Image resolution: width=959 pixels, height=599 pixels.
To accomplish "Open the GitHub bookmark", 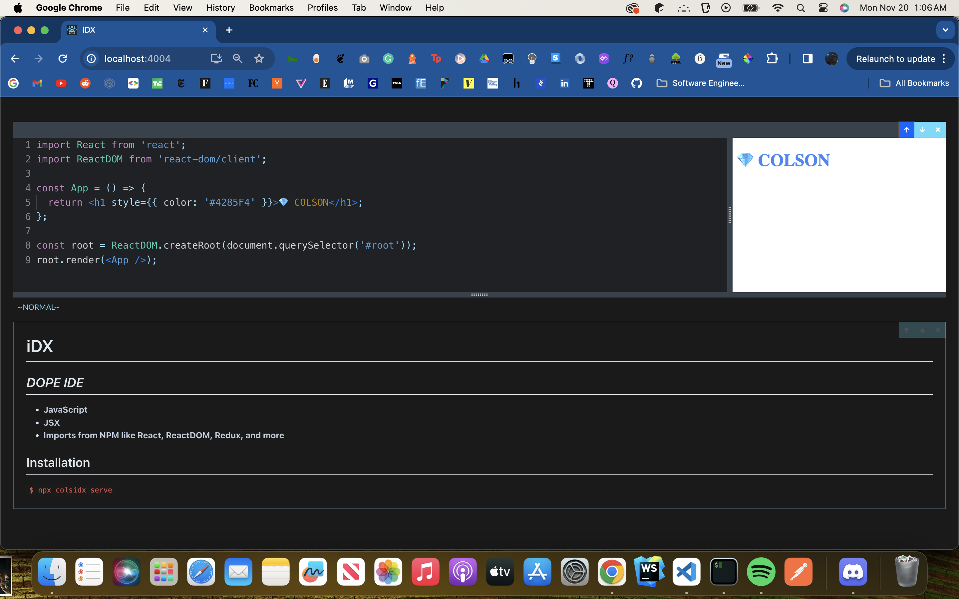I will [x=636, y=83].
